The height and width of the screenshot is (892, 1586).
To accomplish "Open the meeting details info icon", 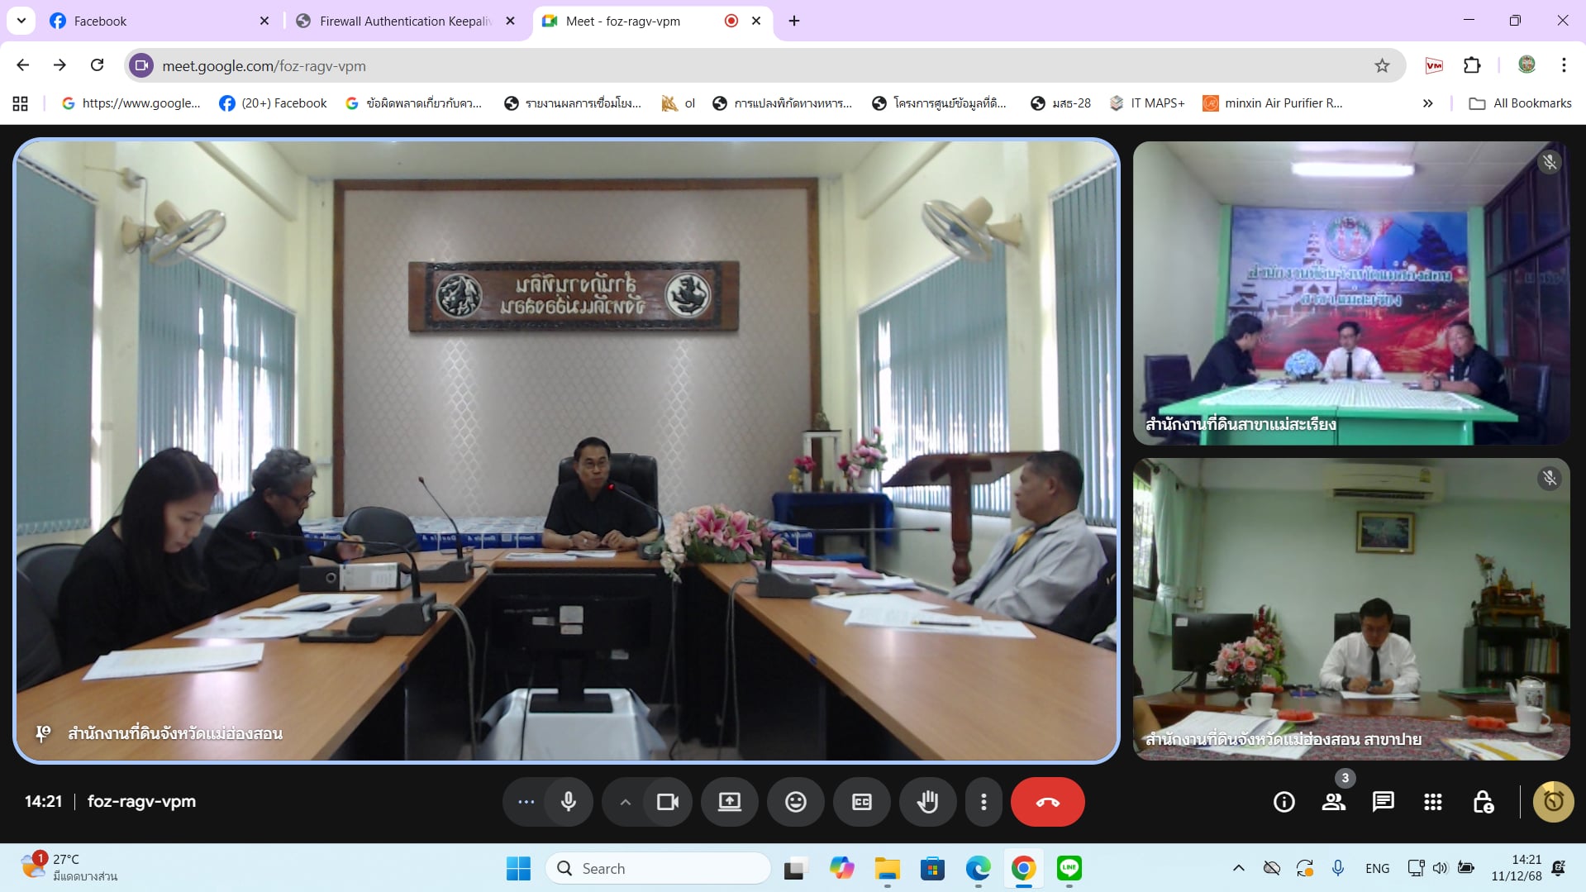I will coord(1284,802).
